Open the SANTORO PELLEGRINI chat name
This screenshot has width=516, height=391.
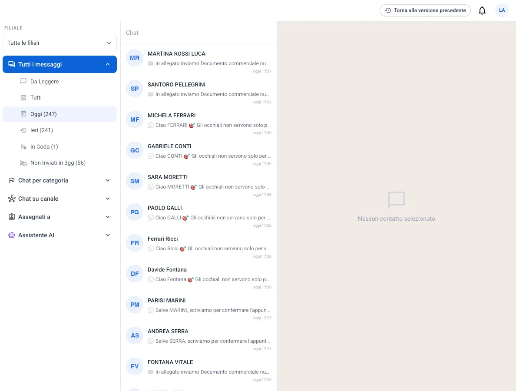pos(176,85)
